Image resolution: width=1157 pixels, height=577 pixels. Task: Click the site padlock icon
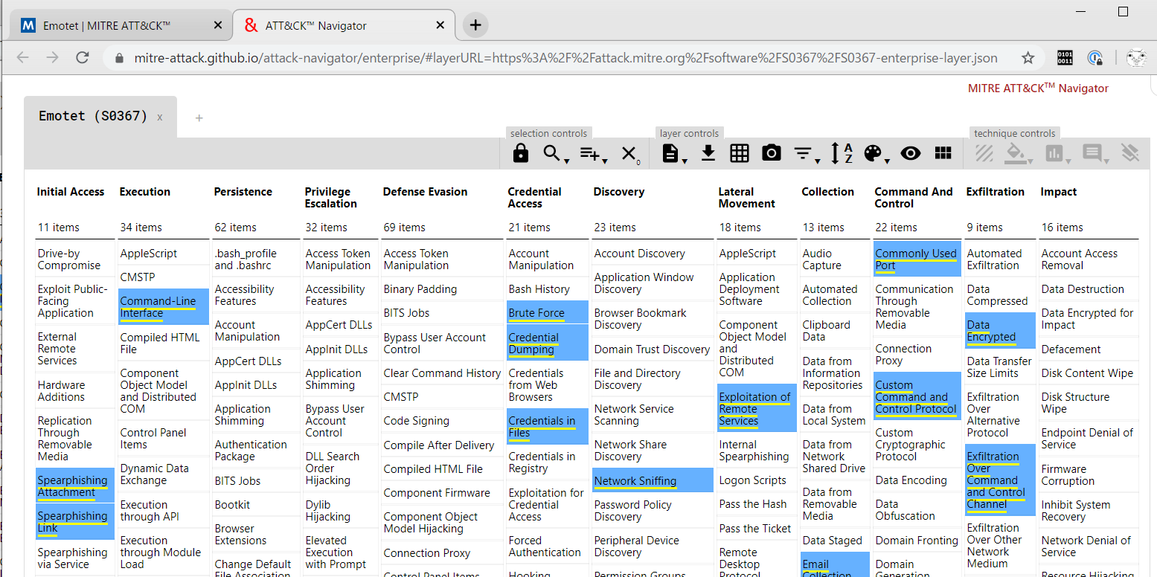[x=118, y=58]
